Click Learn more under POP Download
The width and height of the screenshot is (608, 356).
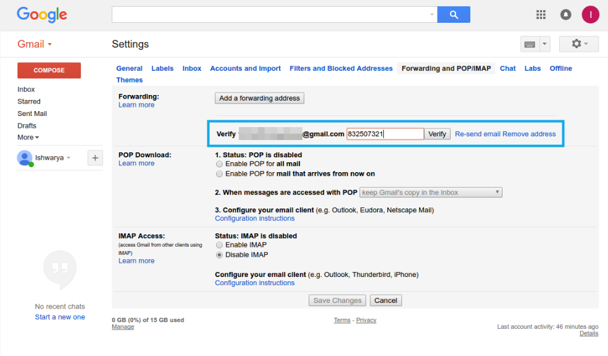pos(136,164)
